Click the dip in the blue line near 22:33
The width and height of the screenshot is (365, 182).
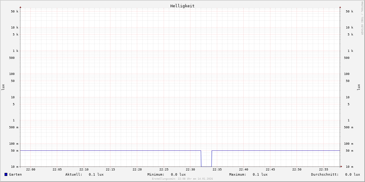point(206,166)
